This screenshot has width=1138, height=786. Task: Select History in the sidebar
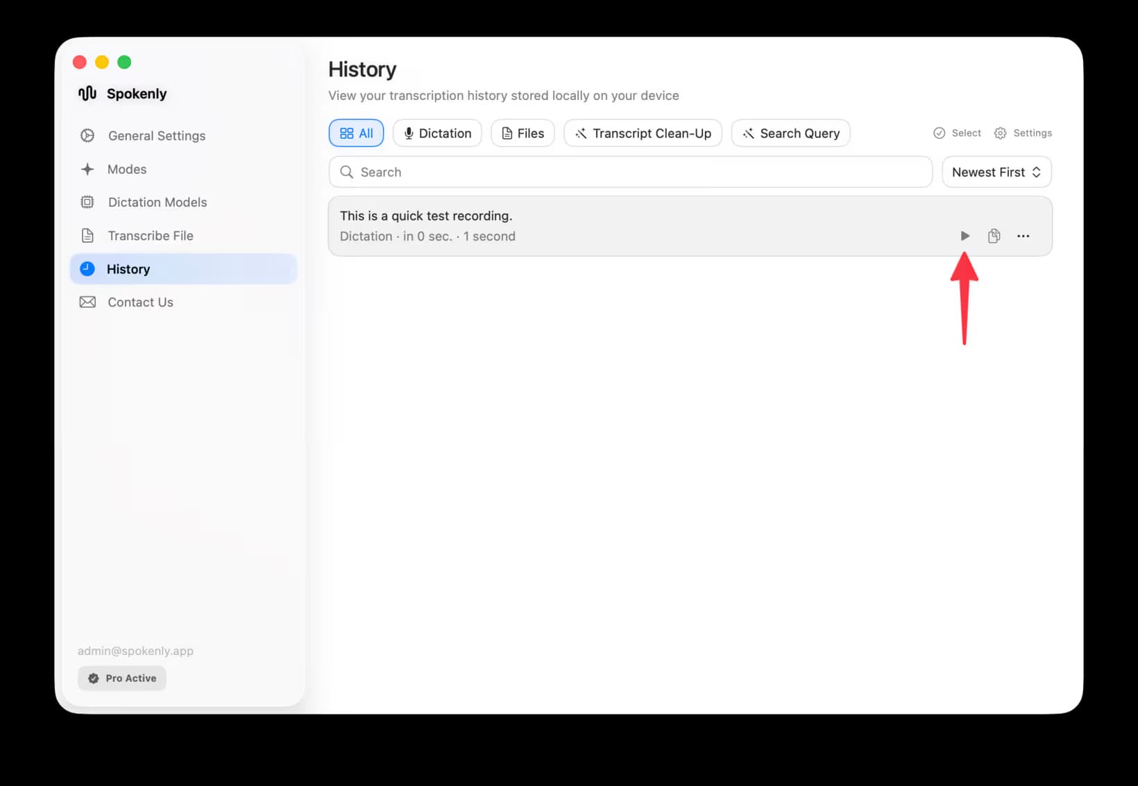pos(183,269)
